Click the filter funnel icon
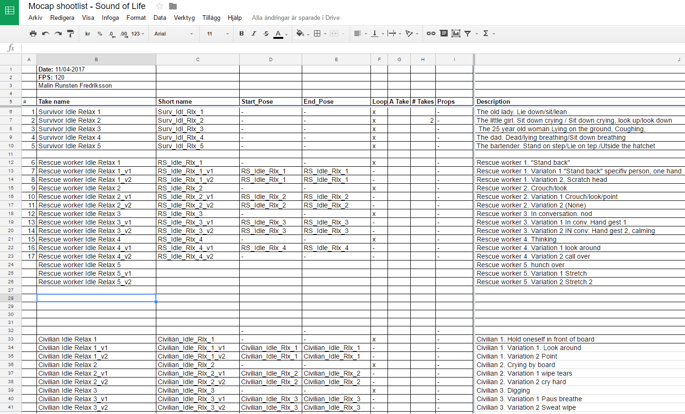This screenshot has height=414, width=685. click(468, 34)
